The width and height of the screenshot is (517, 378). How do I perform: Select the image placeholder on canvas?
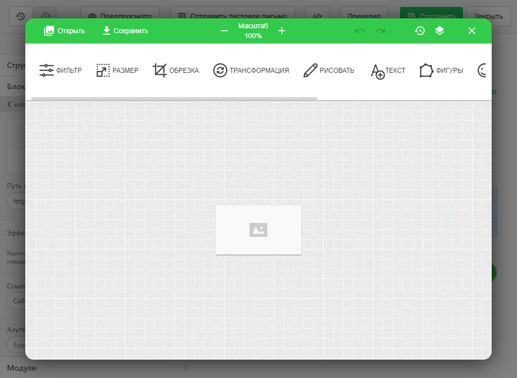coord(258,230)
